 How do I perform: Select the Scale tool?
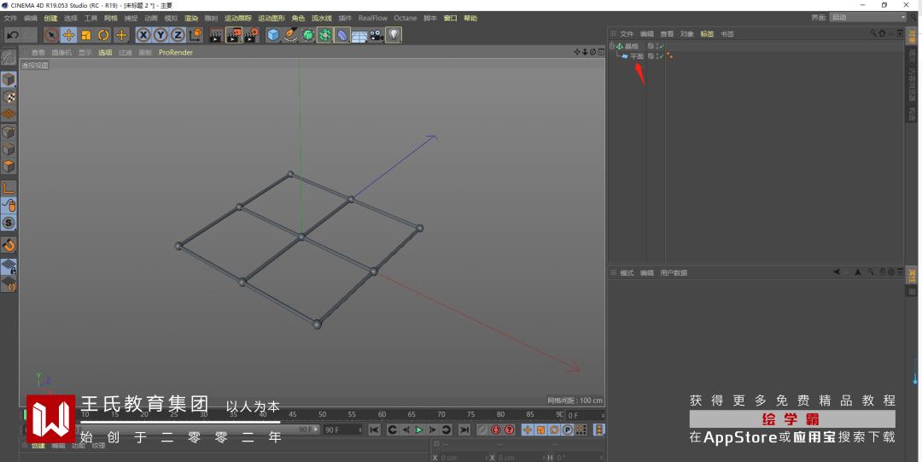86,35
